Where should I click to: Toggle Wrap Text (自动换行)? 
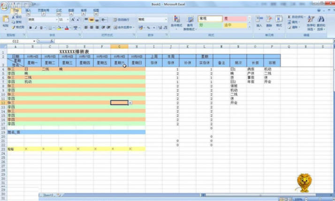[122, 20]
